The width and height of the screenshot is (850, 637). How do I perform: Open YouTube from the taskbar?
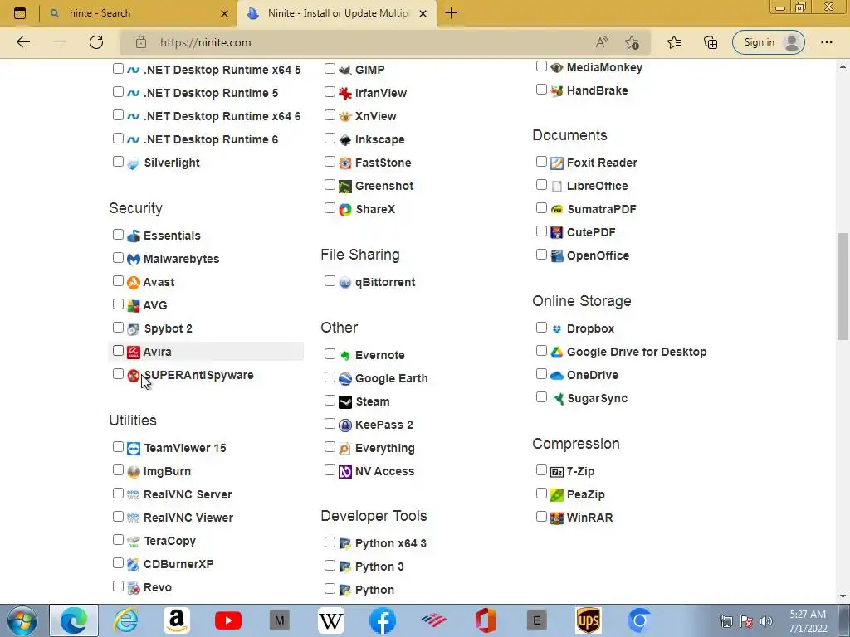coord(228,620)
